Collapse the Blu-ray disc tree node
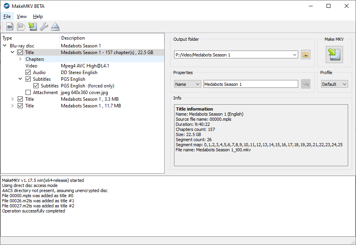Image resolution: width=356 pixels, height=245 pixels. tap(5, 45)
